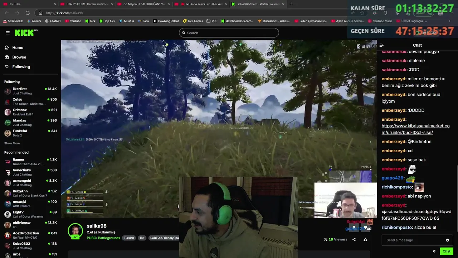Click the report warning triangle icon

pos(365,239)
